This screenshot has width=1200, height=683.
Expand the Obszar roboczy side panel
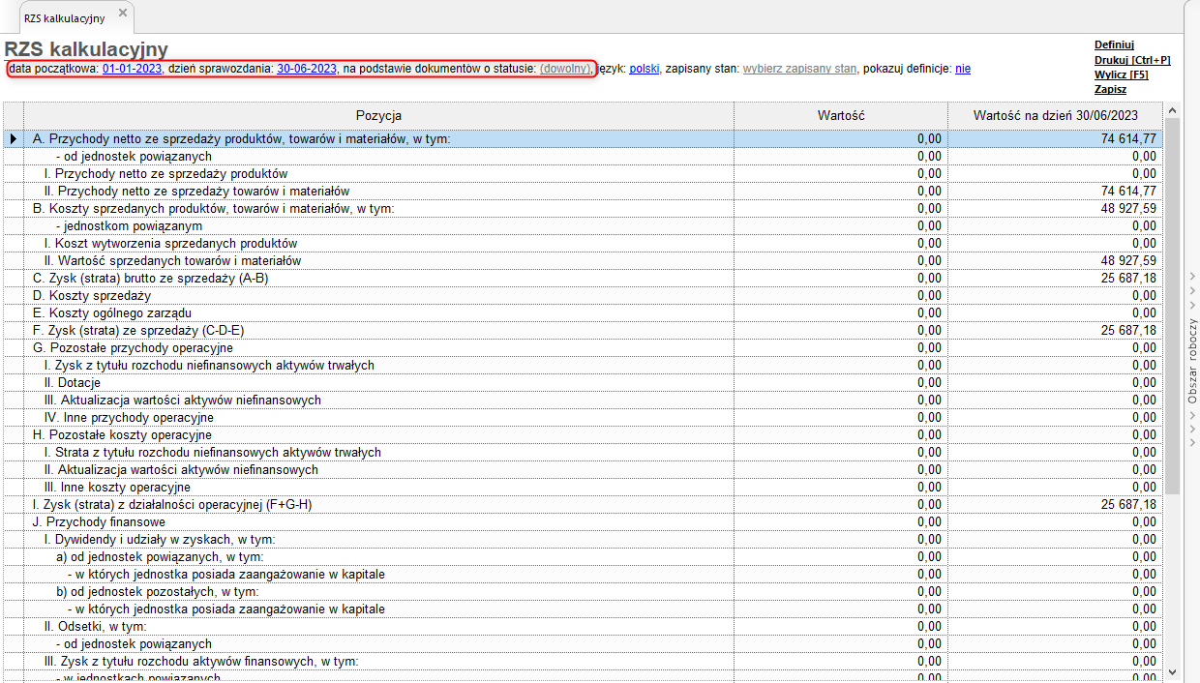pos(1192,360)
